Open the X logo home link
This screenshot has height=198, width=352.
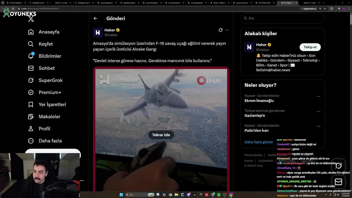(x=31, y=18)
